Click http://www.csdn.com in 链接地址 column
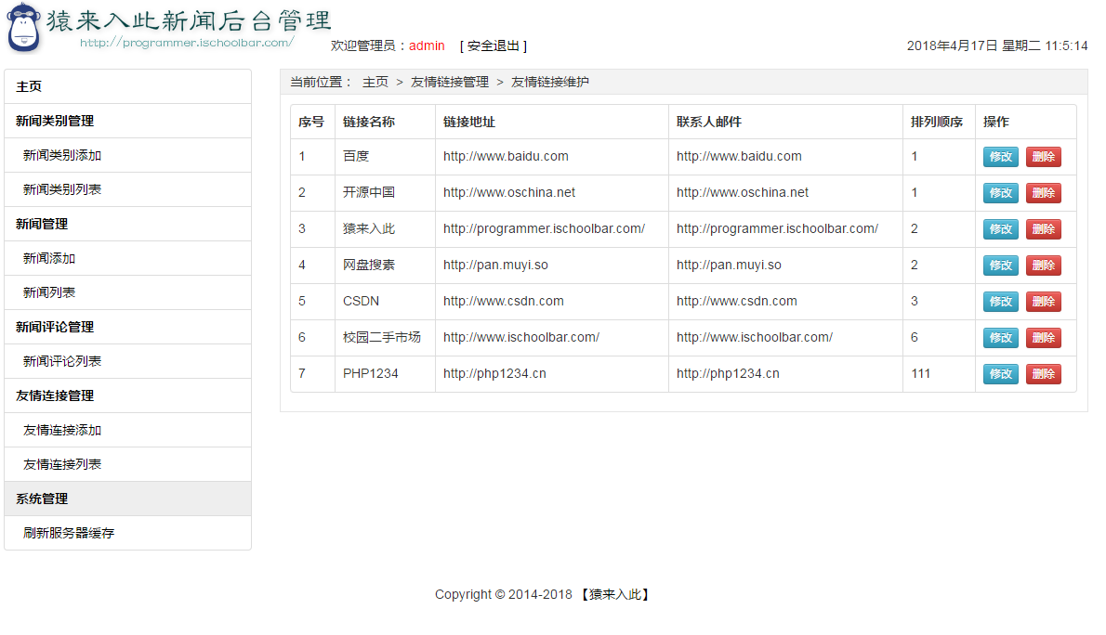Image resolution: width=1106 pixels, height=635 pixels. pyautogui.click(x=504, y=301)
